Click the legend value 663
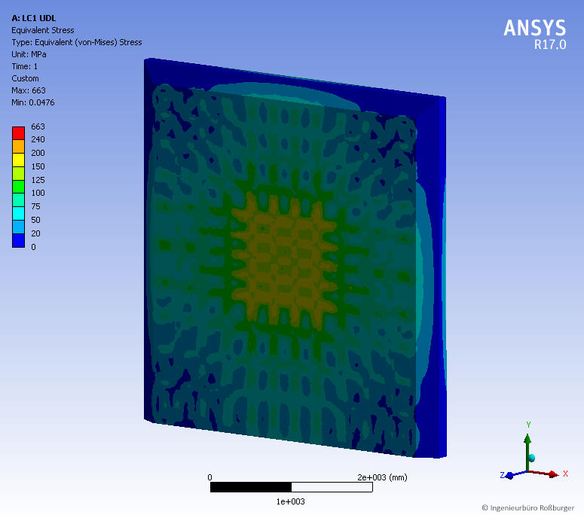 [38, 126]
